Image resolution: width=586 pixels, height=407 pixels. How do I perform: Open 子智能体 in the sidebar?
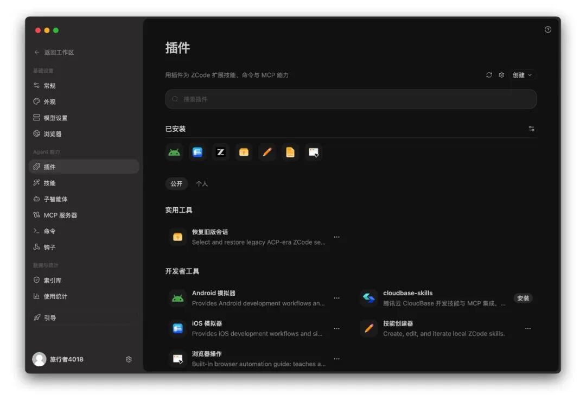coord(84,199)
